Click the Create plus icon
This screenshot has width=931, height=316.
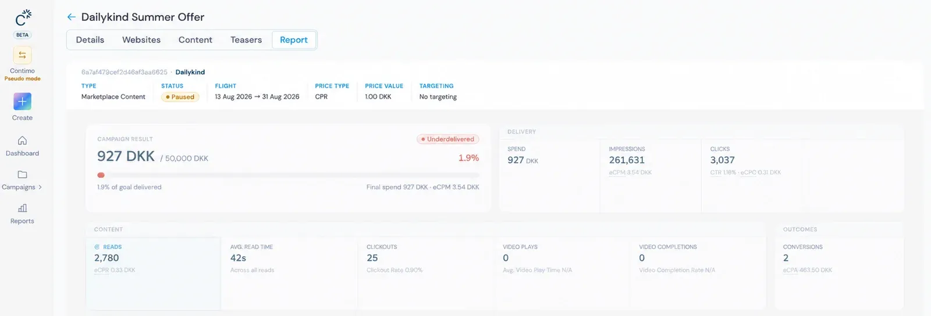(x=22, y=102)
